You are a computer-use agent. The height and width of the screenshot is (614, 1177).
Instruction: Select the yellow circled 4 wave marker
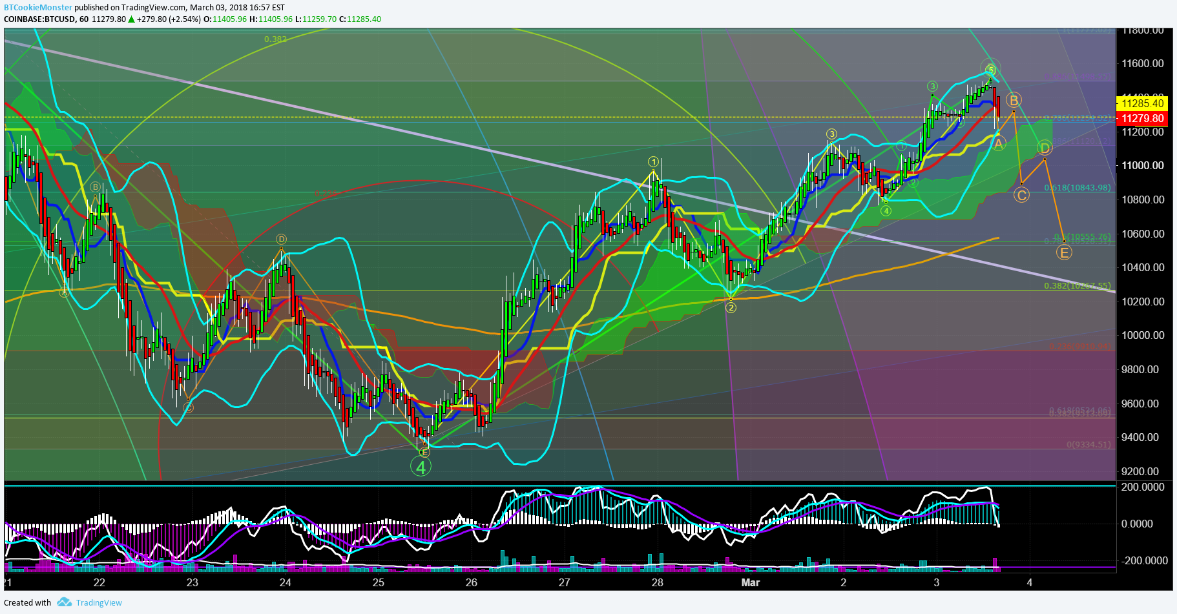(886, 210)
